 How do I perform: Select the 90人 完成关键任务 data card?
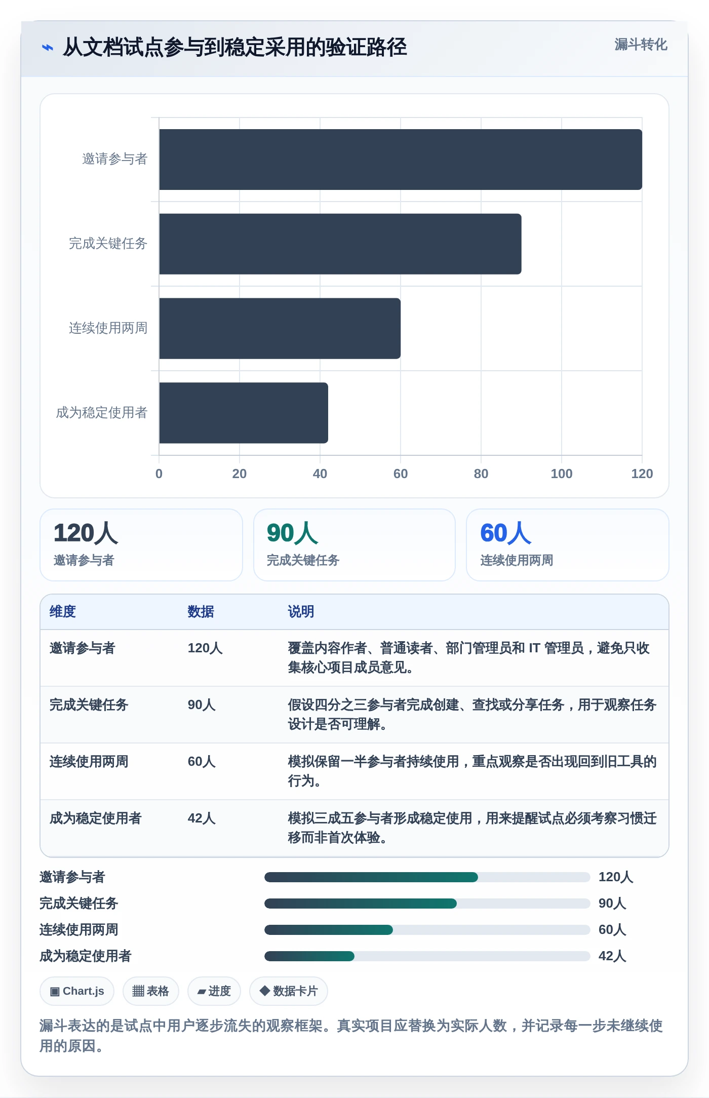click(354, 545)
